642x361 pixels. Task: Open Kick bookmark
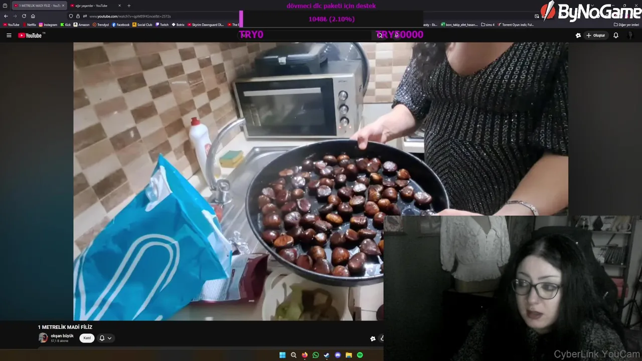66,25
